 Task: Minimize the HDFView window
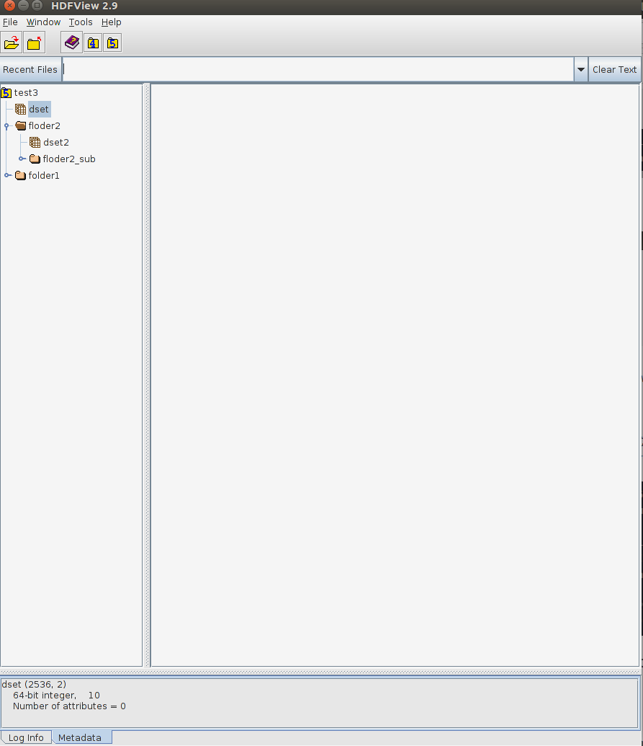tap(23, 6)
